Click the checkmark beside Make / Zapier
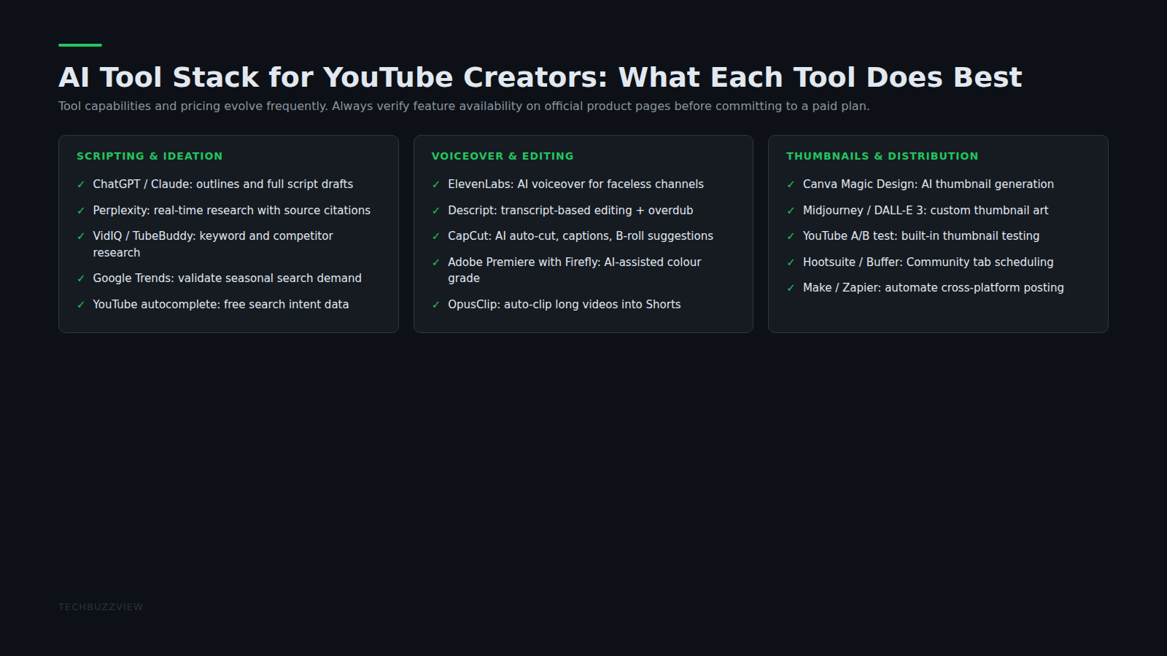 click(791, 289)
